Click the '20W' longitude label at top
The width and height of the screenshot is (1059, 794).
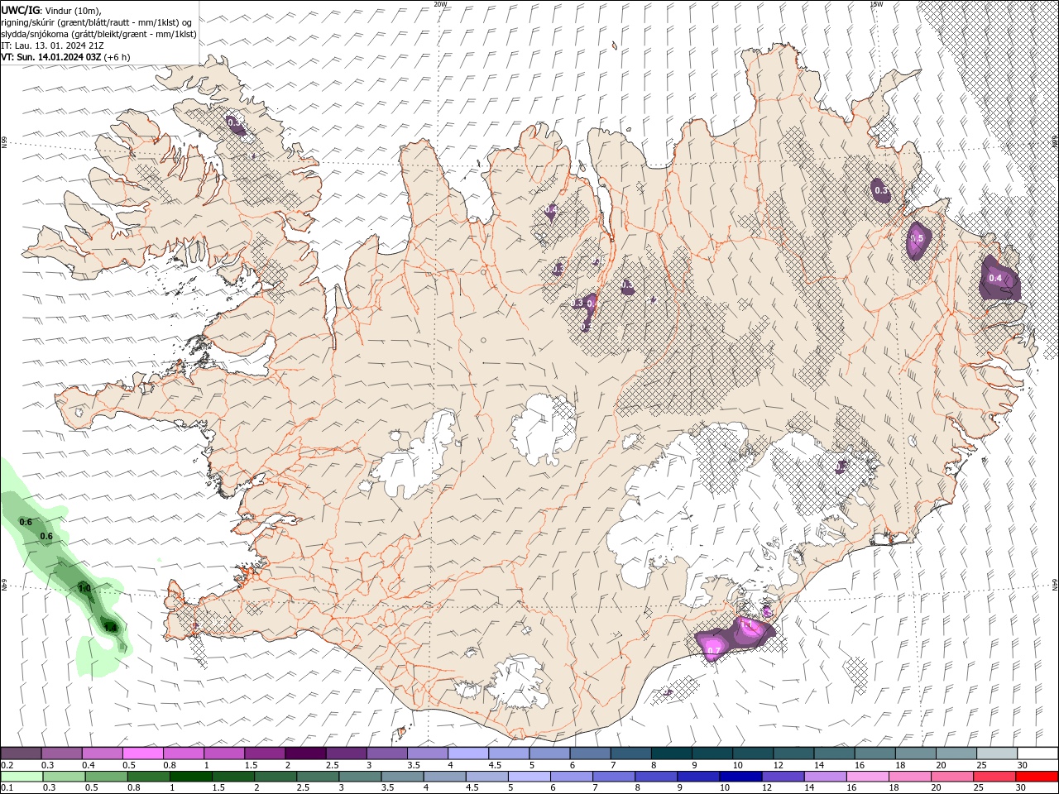pyautogui.click(x=440, y=4)
